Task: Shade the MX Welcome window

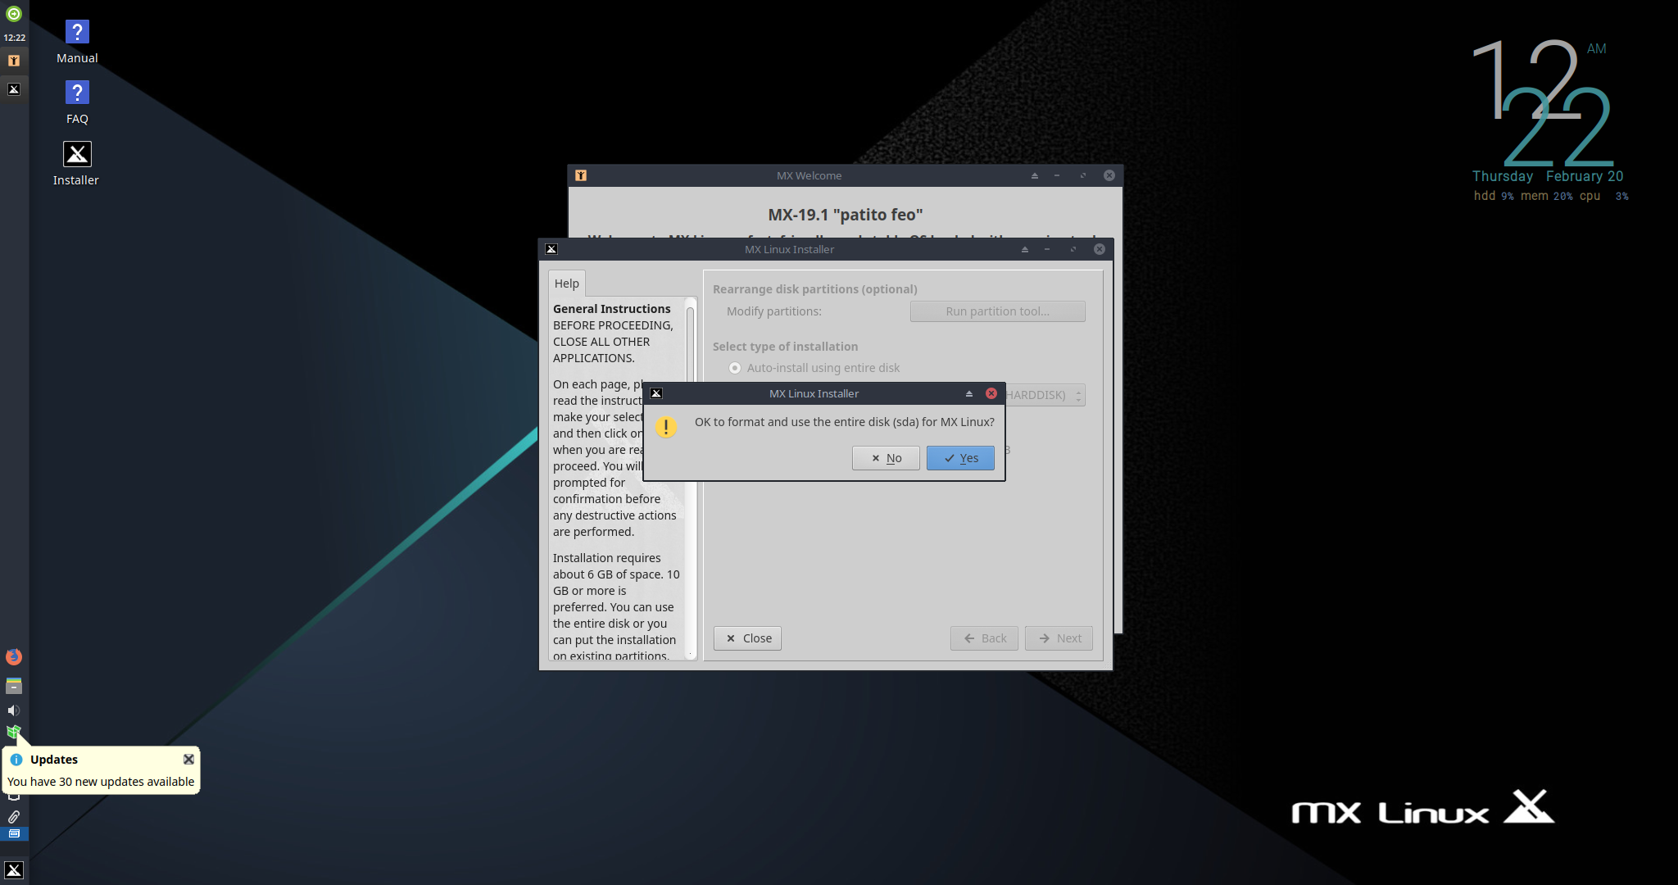Action: [1035, 175]
